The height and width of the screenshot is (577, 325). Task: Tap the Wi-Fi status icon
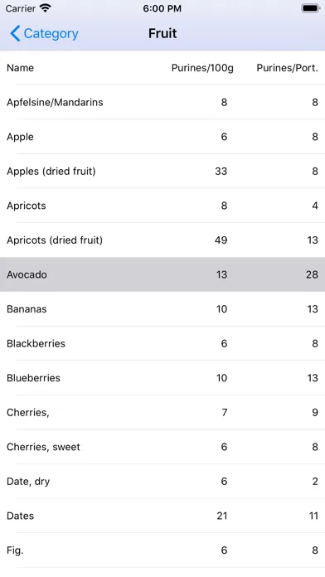tap(46, 8)
